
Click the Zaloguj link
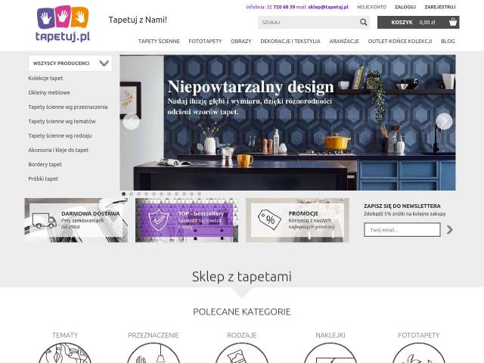(x=405, y=7)
